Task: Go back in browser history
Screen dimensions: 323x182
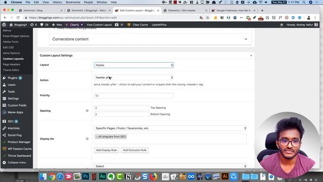Action: click(5, 18)
